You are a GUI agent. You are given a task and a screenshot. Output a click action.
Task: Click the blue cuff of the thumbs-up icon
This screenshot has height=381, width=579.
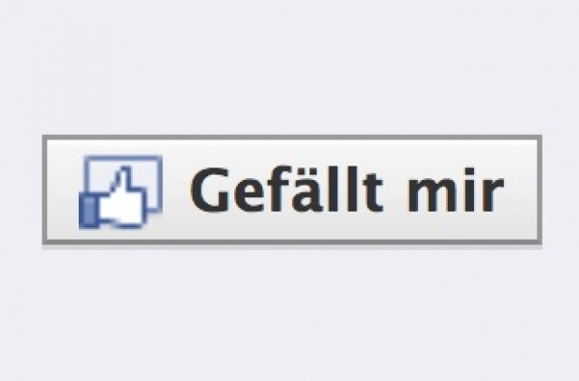point(88,212)
